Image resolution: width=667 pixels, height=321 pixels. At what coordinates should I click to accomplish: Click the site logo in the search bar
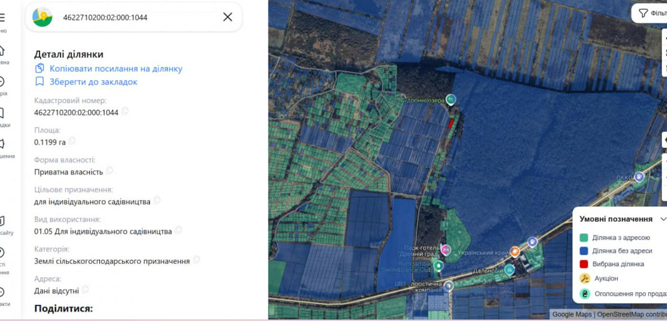43,17
